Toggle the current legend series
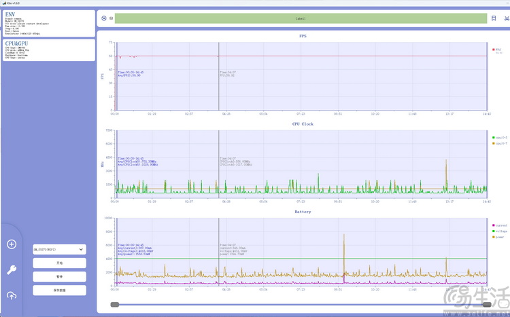 tap(500, 225)
